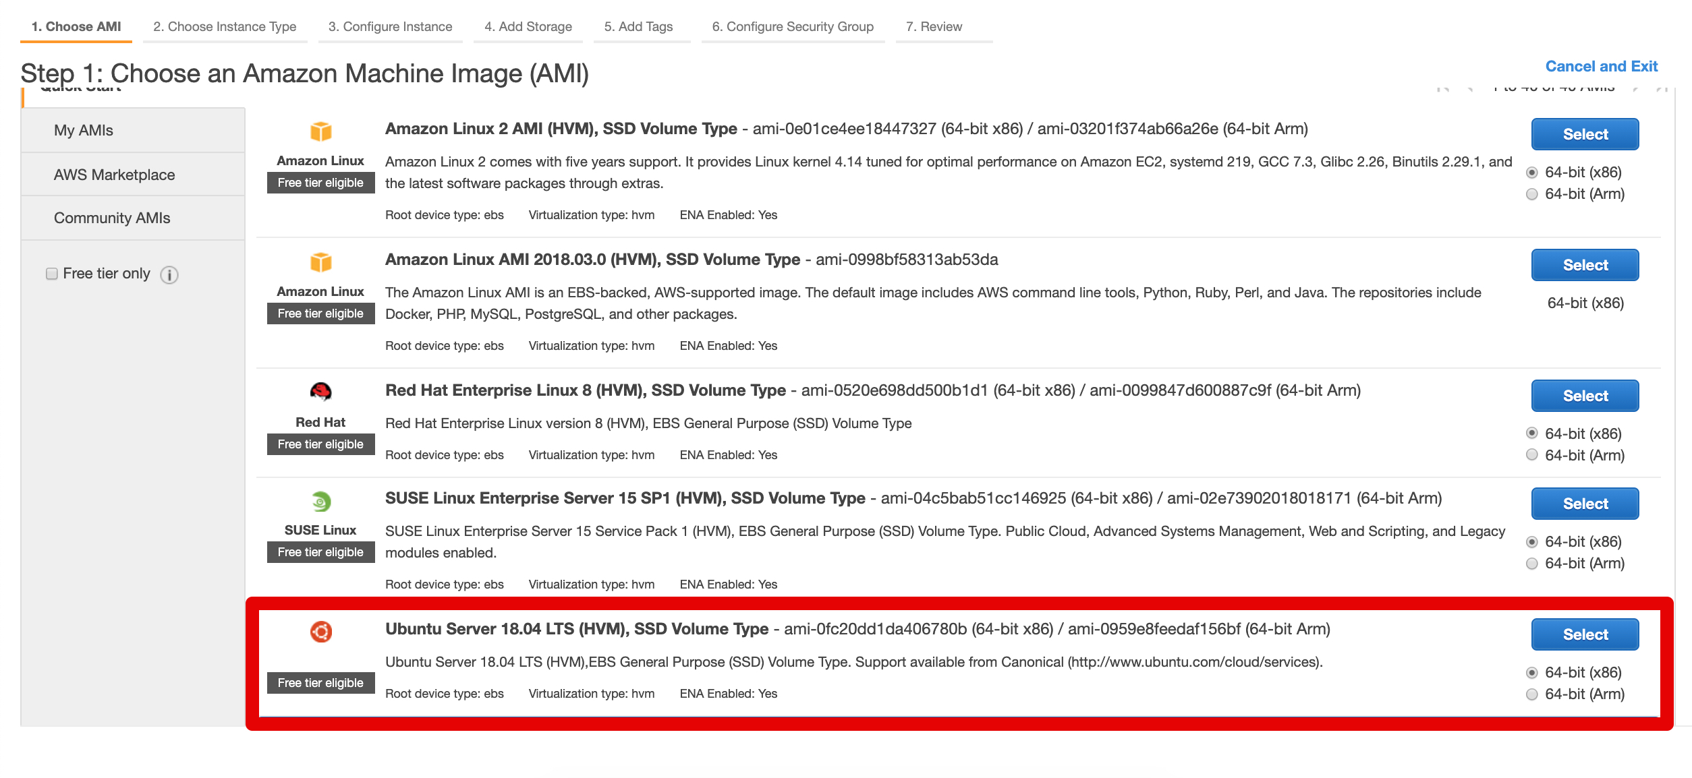Click the Amazon Linux AMI 2018.03.0 cube icon
This screenshot has width=1692, height=778.
(320, 262)
